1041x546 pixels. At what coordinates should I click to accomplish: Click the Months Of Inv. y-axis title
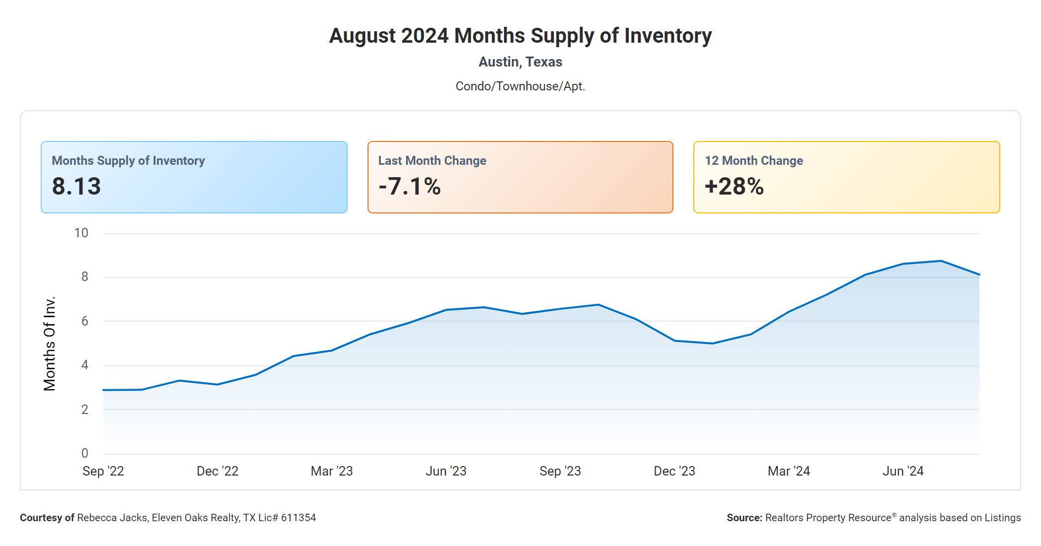[x=50, y=343]
